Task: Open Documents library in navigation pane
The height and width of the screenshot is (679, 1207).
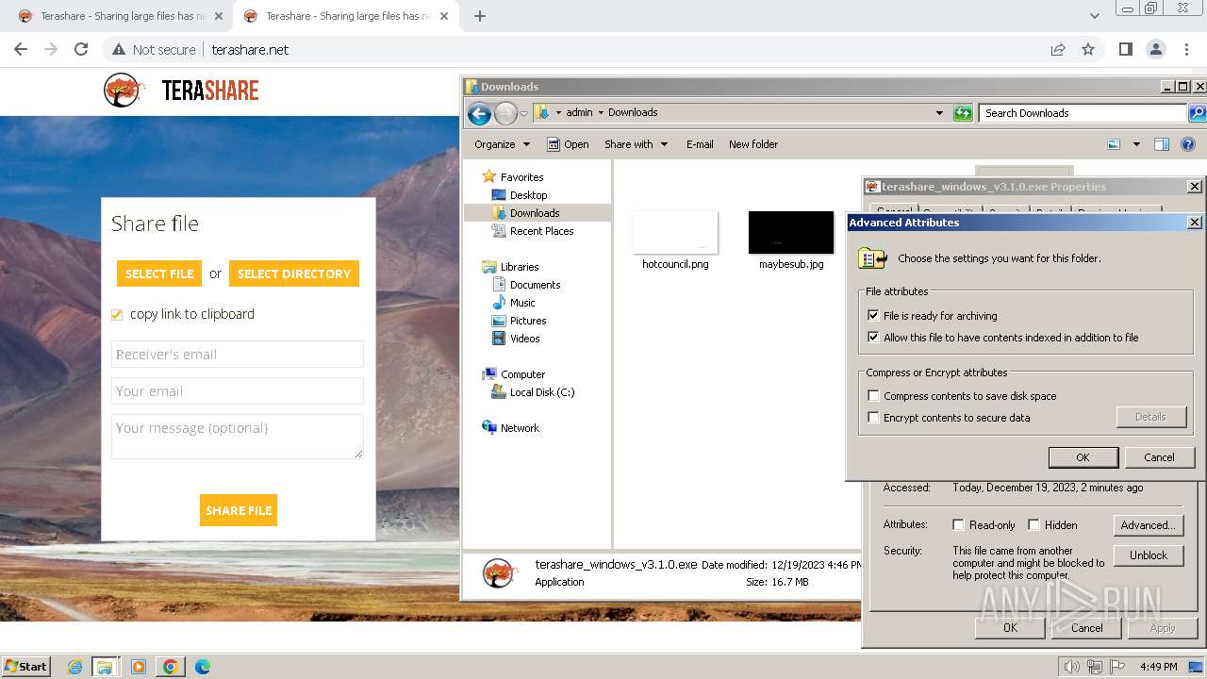Action: (x=535, y=285)
